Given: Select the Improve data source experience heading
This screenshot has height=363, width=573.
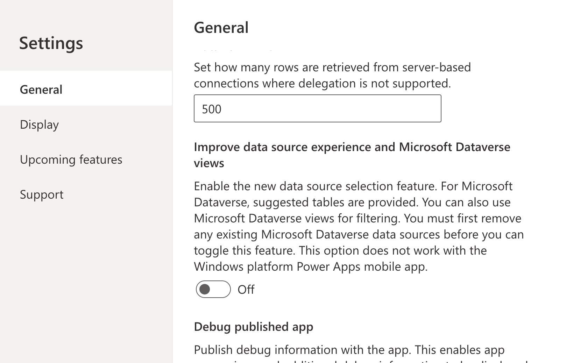Looking at the screenshot, I should 352,155.
